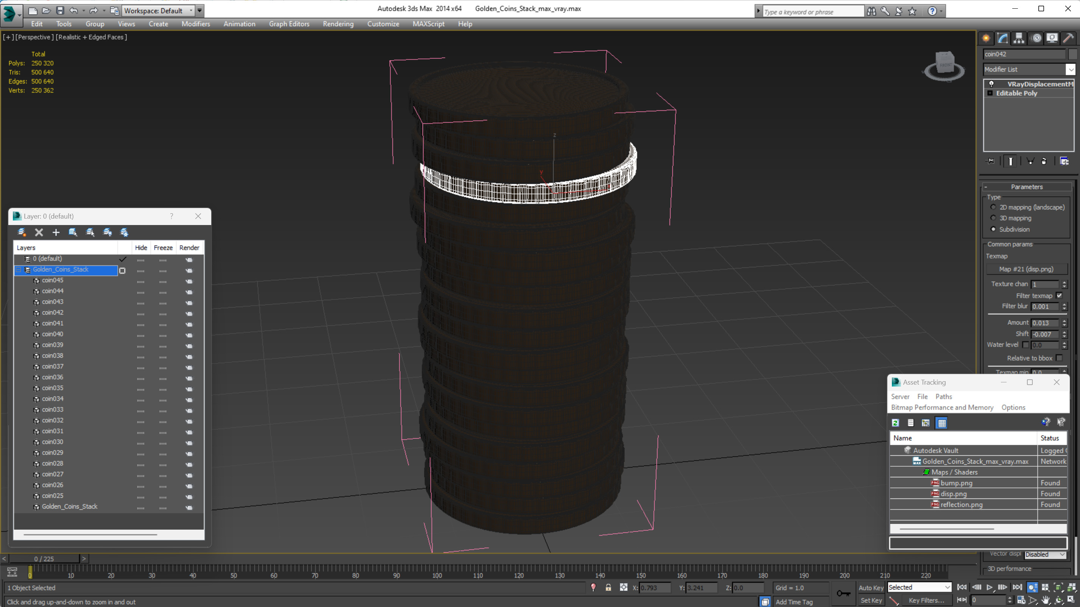
Task: Click the Set Keys large key icon
Action: pyautogui.click(x=843, y=593)
